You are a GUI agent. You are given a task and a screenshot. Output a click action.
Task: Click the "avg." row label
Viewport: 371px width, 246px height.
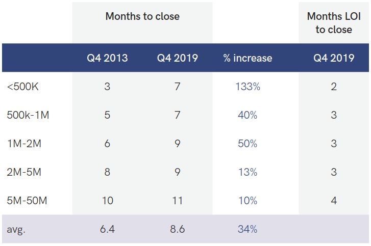pyautogui.click(x=16, y=229)
